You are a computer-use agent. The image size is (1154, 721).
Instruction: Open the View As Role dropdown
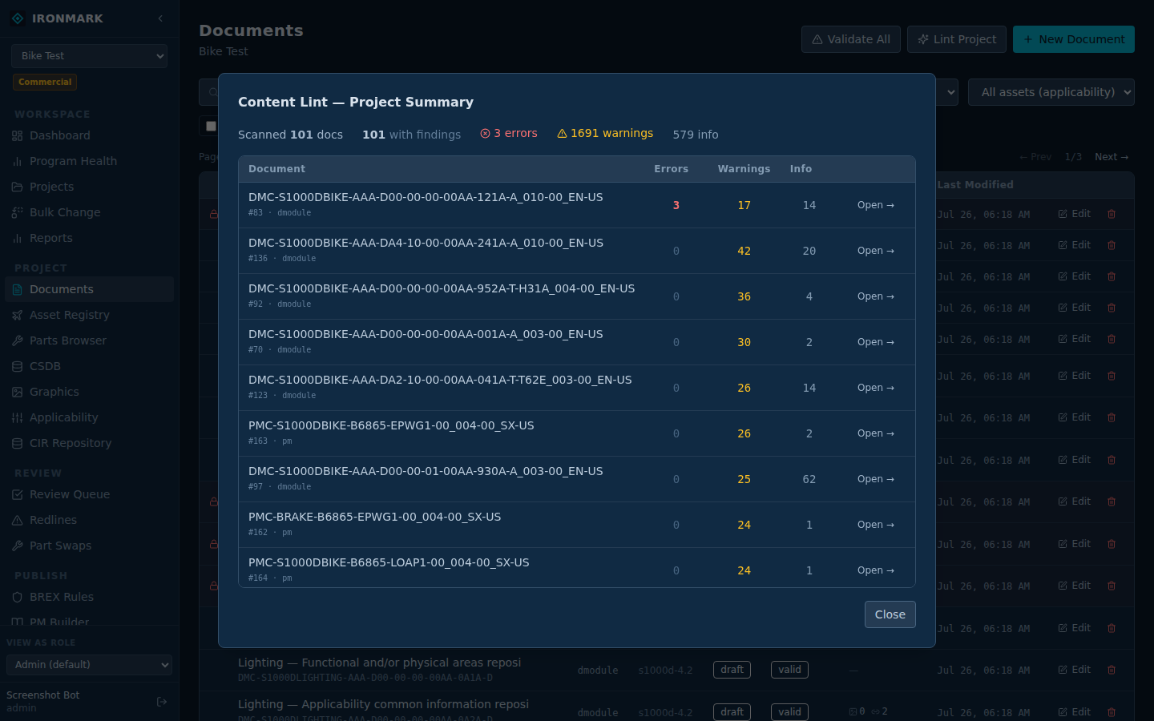pos(89,665)
